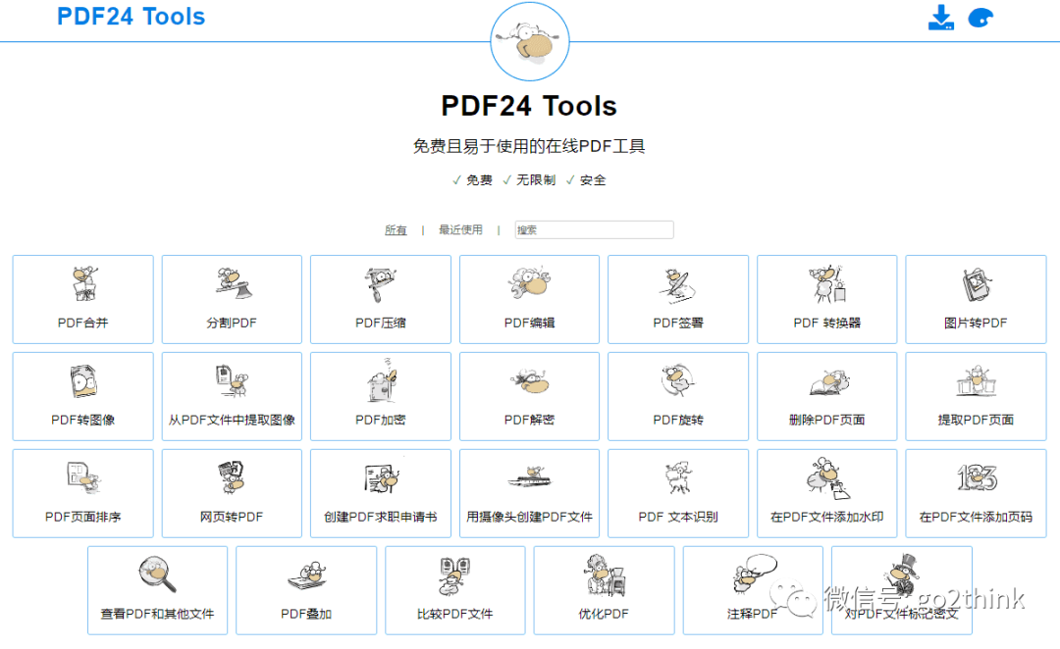Click the blue theme icon in header
The image size is (1060, 649).
(x=980, y=19)
